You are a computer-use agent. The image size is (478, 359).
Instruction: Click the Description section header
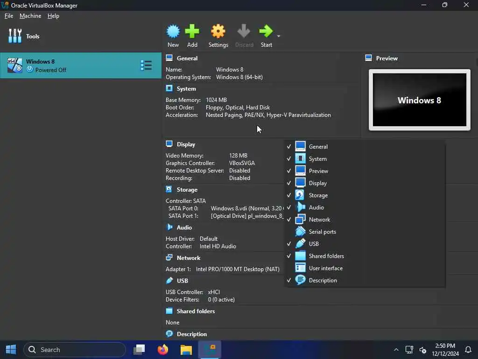(x=192, y=334)
